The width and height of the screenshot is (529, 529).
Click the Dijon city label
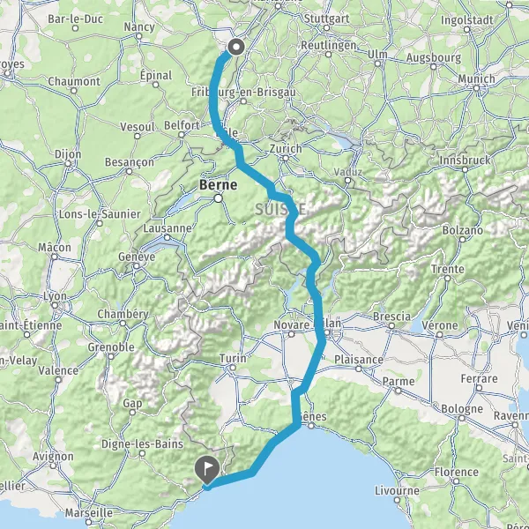pos(68,154)
